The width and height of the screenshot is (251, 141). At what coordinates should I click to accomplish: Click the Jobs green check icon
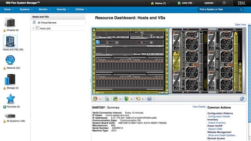(179, 3)
